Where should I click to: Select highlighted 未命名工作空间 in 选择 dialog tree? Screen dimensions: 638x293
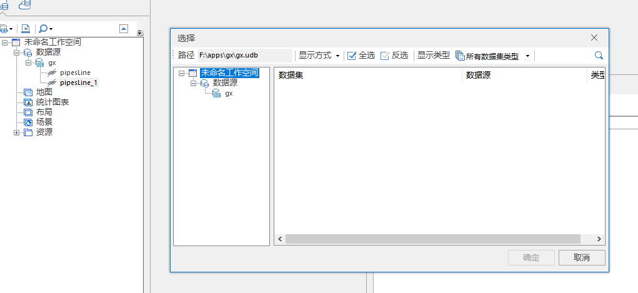click(229, 73)
